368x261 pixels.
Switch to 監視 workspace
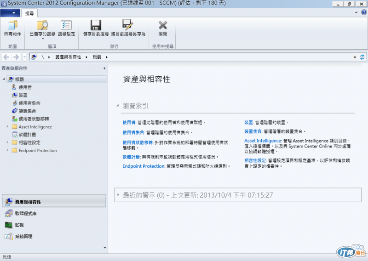tap(54, 225)
